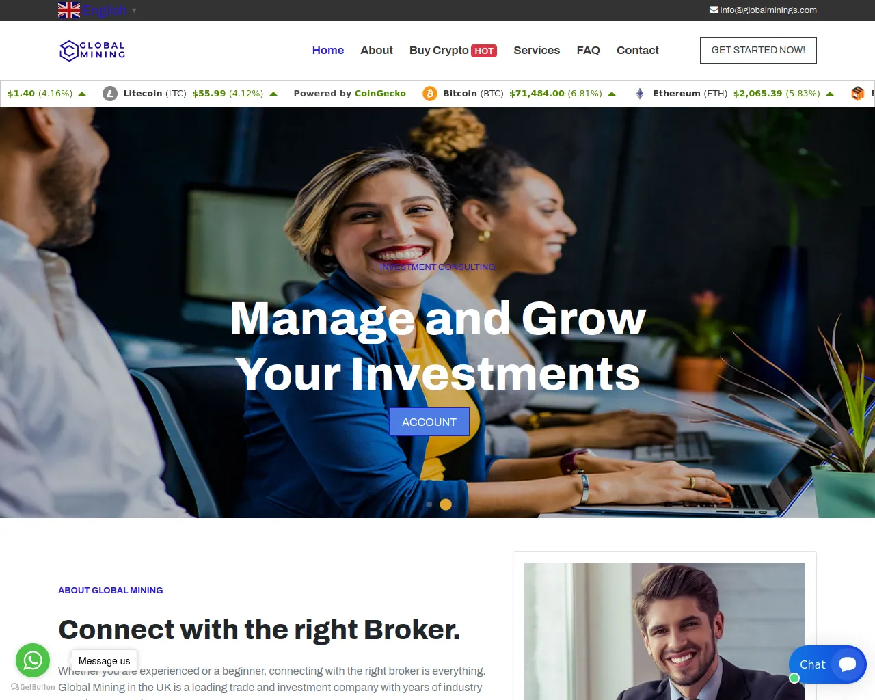This screenshot has height=700, width=875.
Task: Click the Litecoin coin icon
Action: coord(110,94)
